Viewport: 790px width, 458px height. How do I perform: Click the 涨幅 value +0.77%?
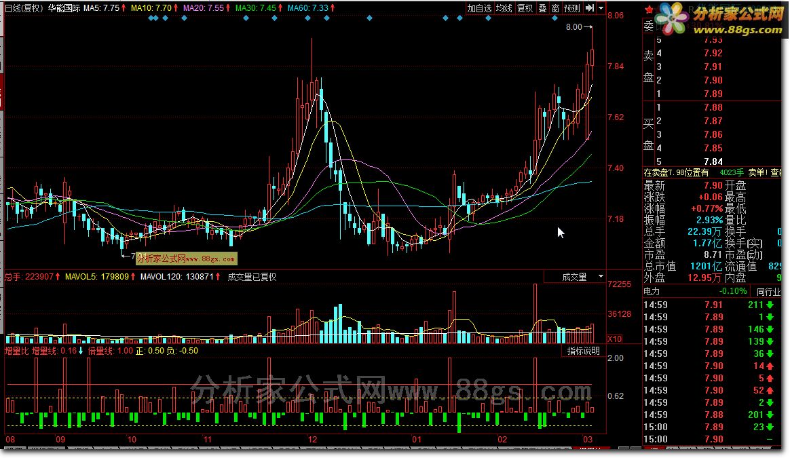pos(707,208)
